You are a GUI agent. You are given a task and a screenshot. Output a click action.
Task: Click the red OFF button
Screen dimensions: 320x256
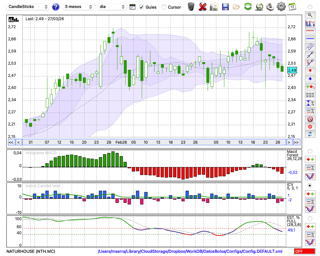pyautogui.click(x=304, y=252)
